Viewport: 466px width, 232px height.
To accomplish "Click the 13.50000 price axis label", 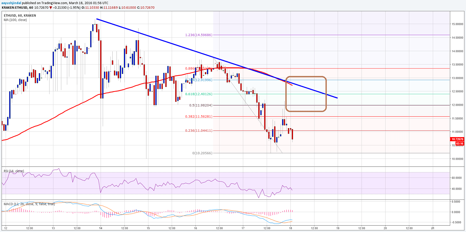I will [457, 65].
